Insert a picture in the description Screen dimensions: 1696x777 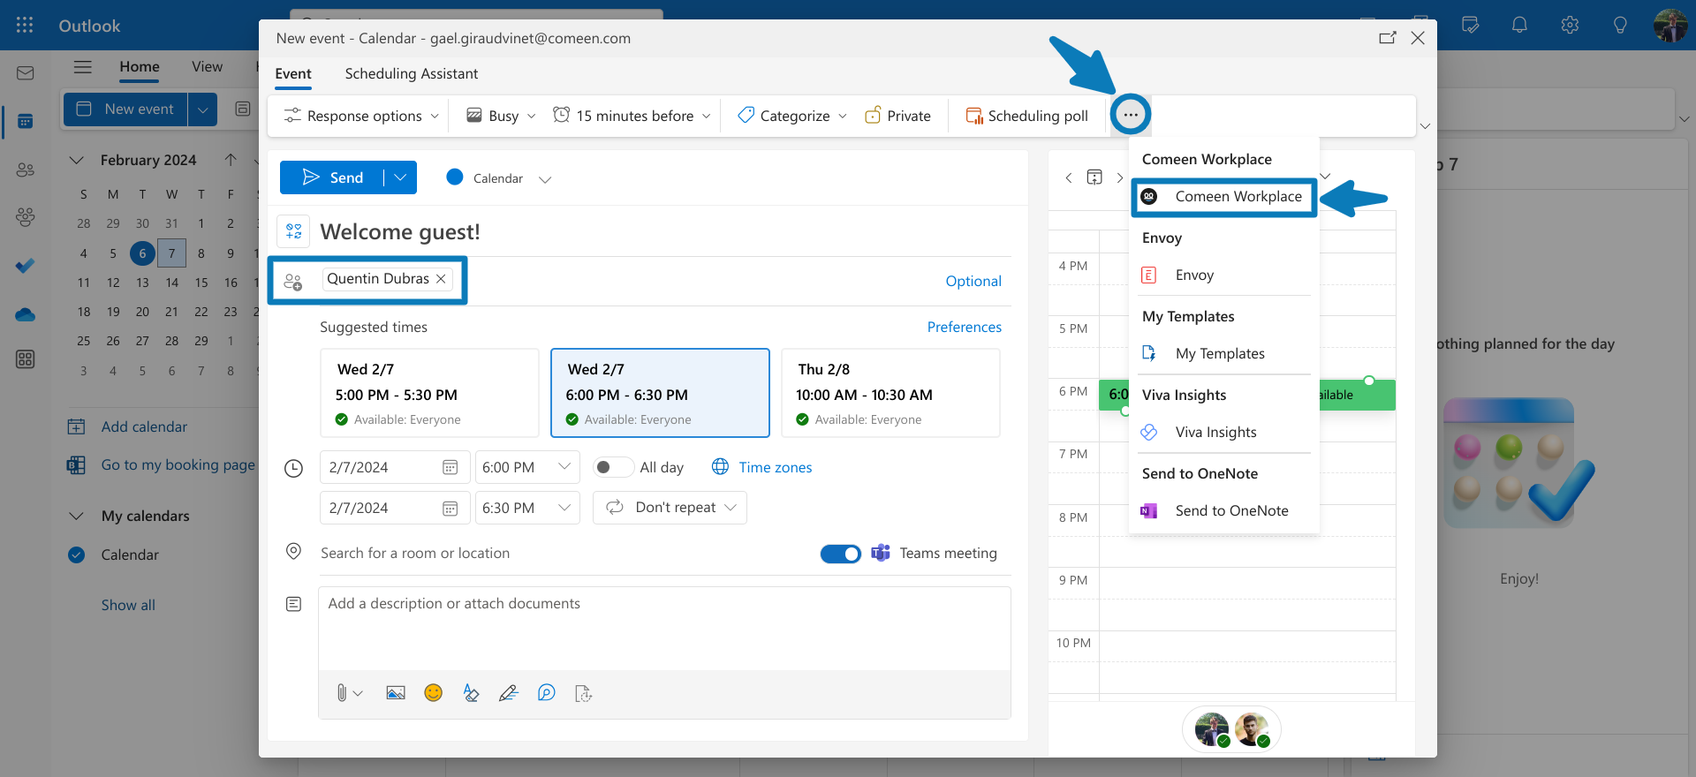pos(396,693)
